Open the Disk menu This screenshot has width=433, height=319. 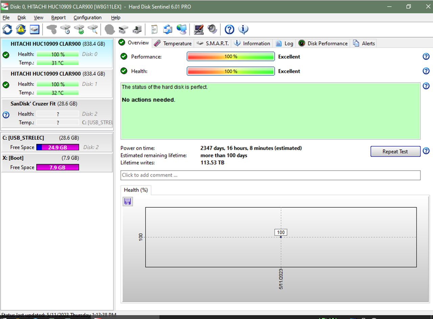[22, 18]
